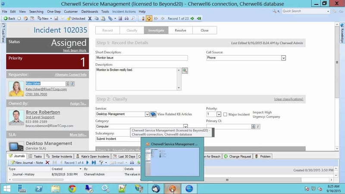Click the Unlocked lock icon in toolbar
Screen dimensions: 345x194
[x=69, y=19]
